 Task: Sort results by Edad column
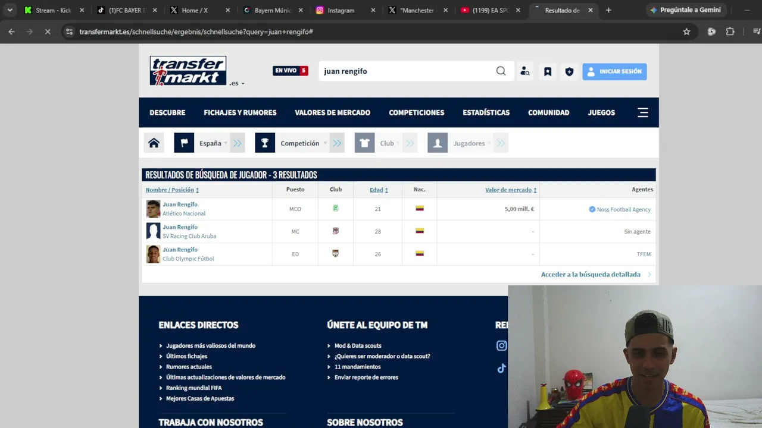[379, 190]
